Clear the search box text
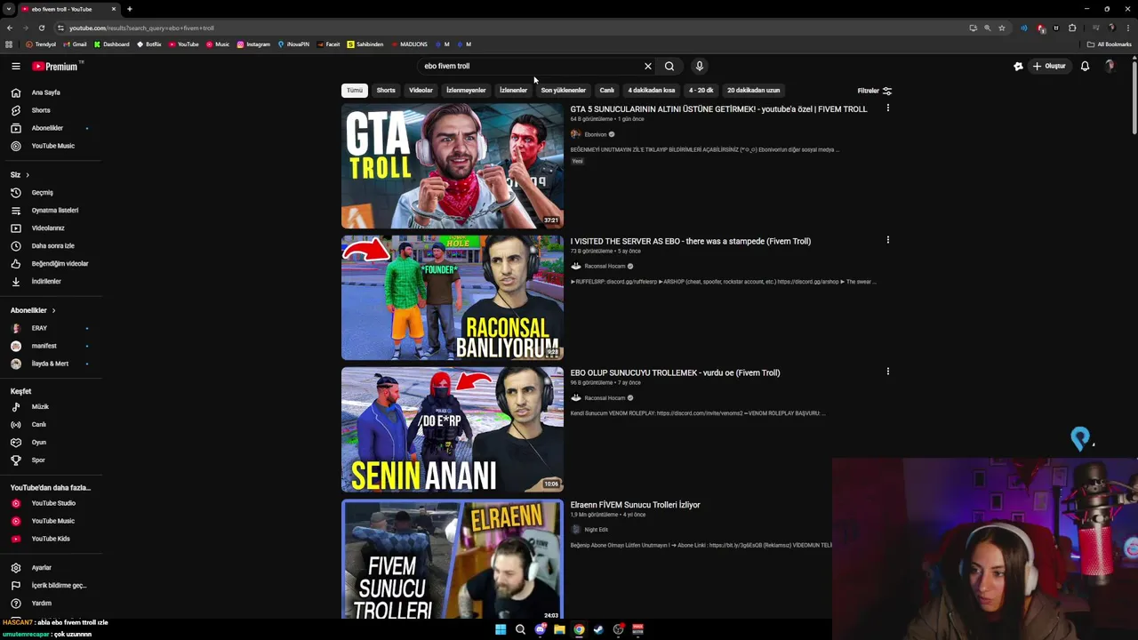 coord(648,66)
